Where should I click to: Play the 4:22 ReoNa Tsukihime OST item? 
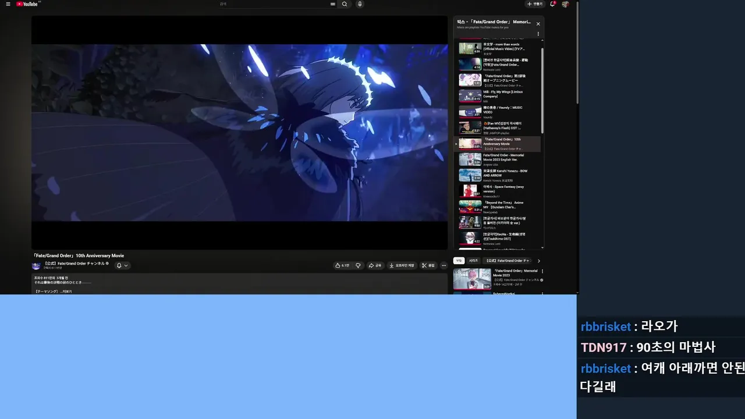click(498, 239)
